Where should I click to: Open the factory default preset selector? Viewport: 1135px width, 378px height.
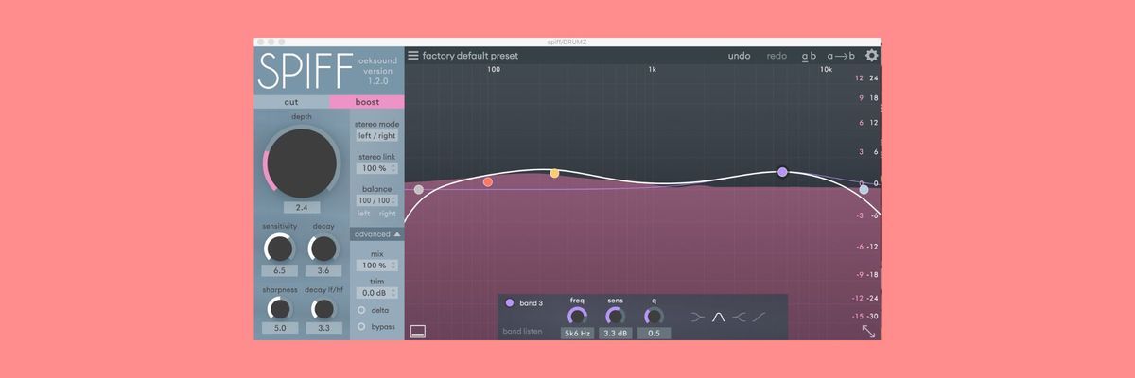pos(470,56)
